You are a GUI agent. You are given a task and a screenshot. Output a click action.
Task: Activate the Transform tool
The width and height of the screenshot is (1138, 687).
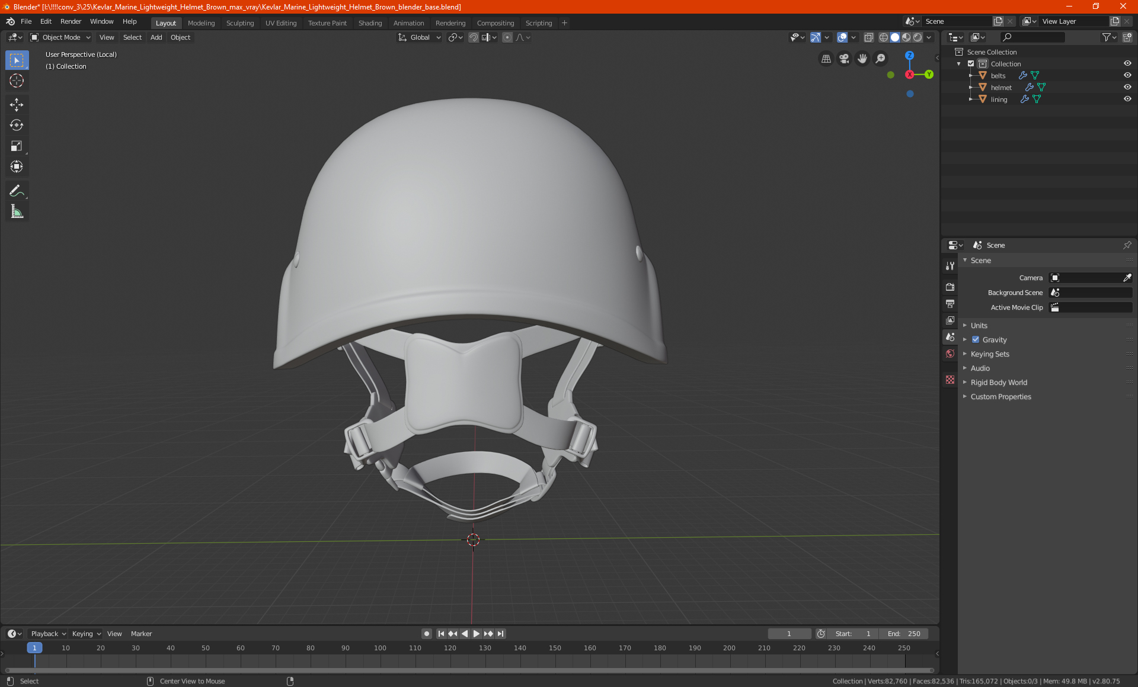17,167
